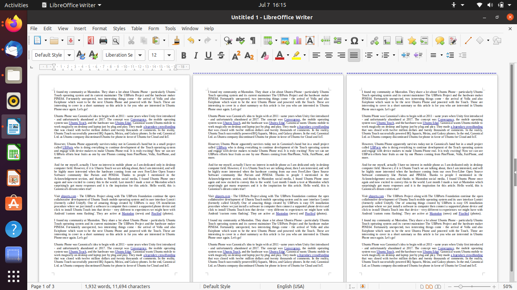Viewport: 517px width, 290px height.
Task: Select the Clone Formatting tool
Action: (176, 40)
